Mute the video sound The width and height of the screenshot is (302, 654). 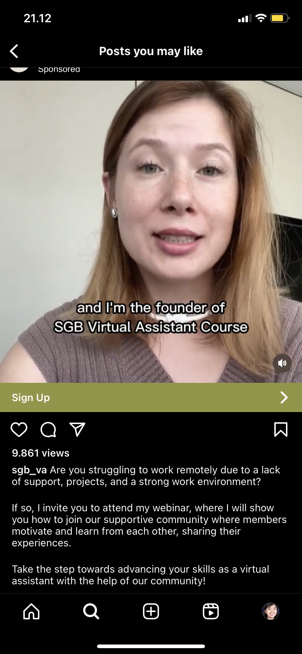282,363
